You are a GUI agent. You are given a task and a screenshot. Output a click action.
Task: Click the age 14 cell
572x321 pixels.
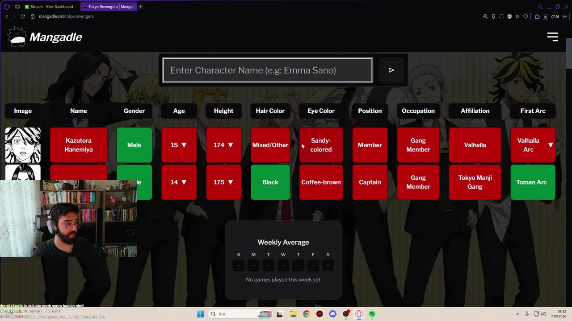[179, 182]
